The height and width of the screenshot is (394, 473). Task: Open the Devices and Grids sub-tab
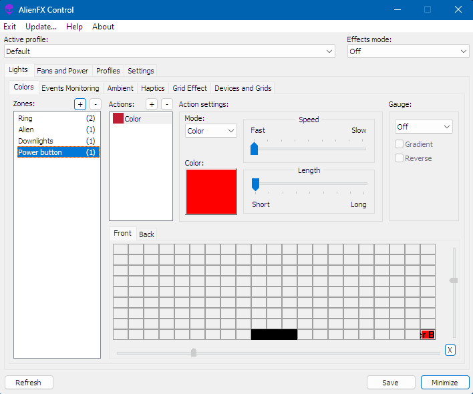point(243,88)
